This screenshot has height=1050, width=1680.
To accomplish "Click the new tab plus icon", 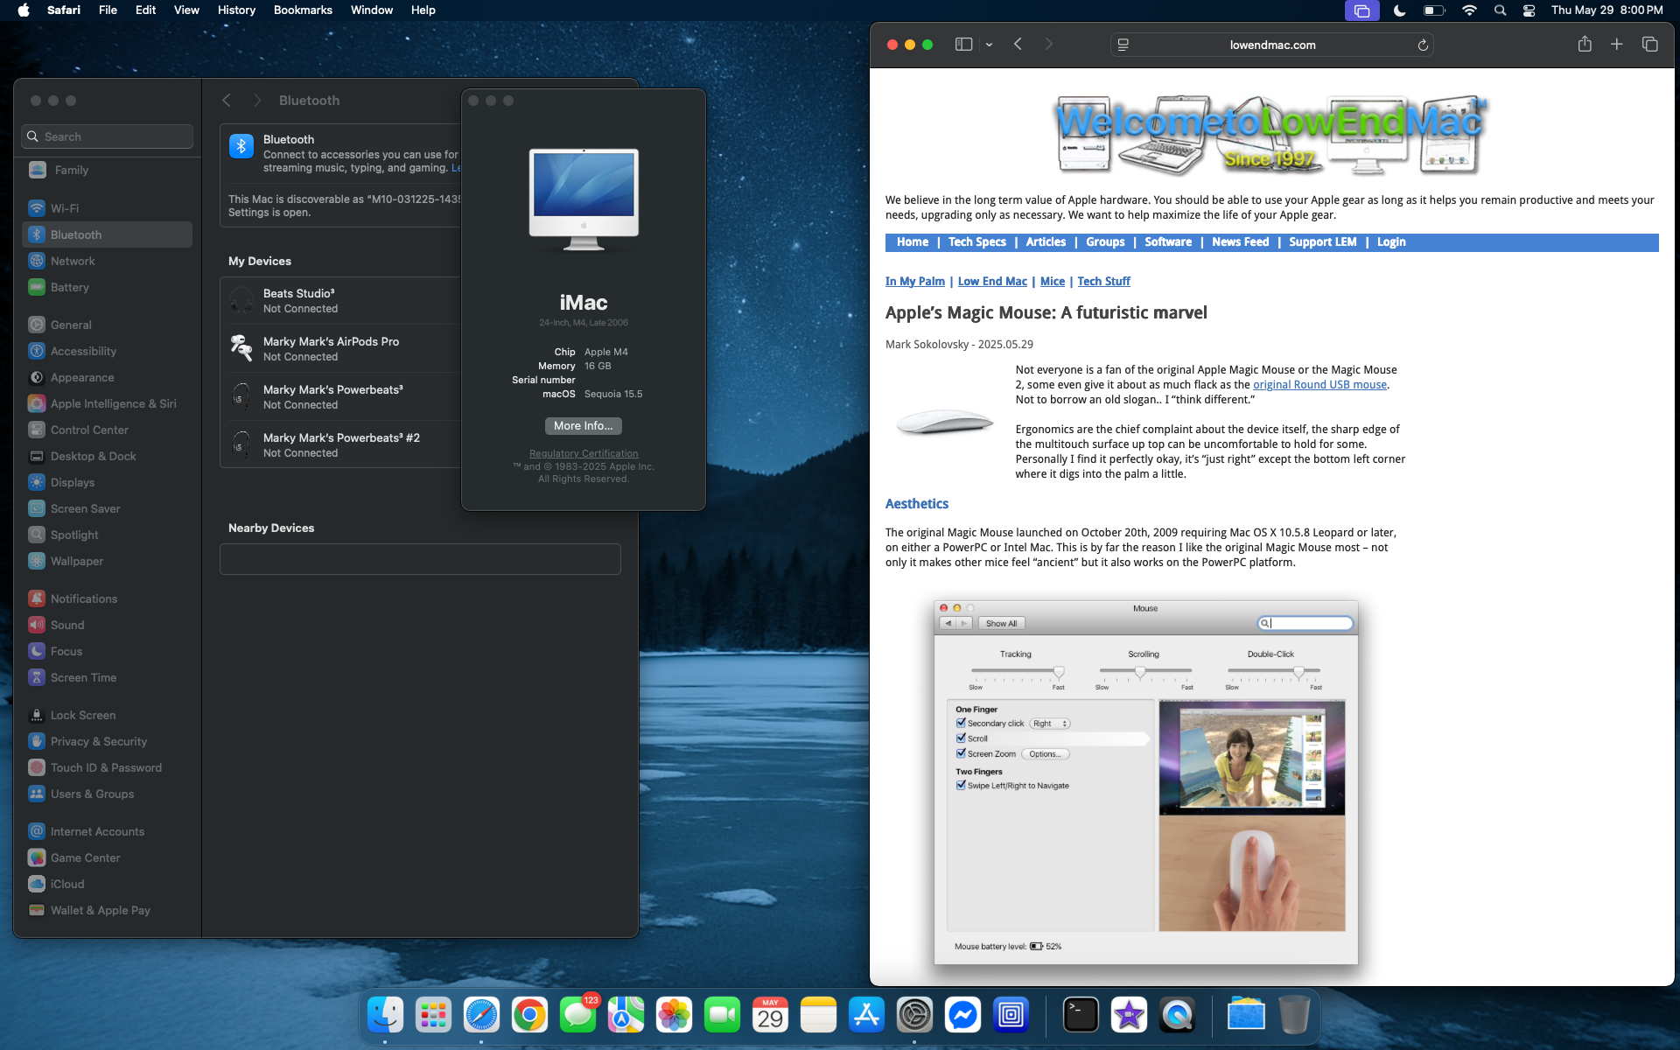I will pos(1616,45).
